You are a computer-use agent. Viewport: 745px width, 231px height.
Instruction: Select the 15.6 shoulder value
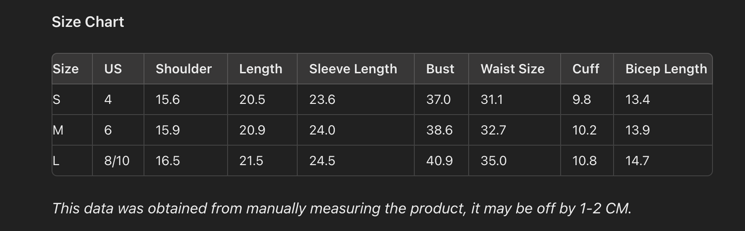(168, 99)
